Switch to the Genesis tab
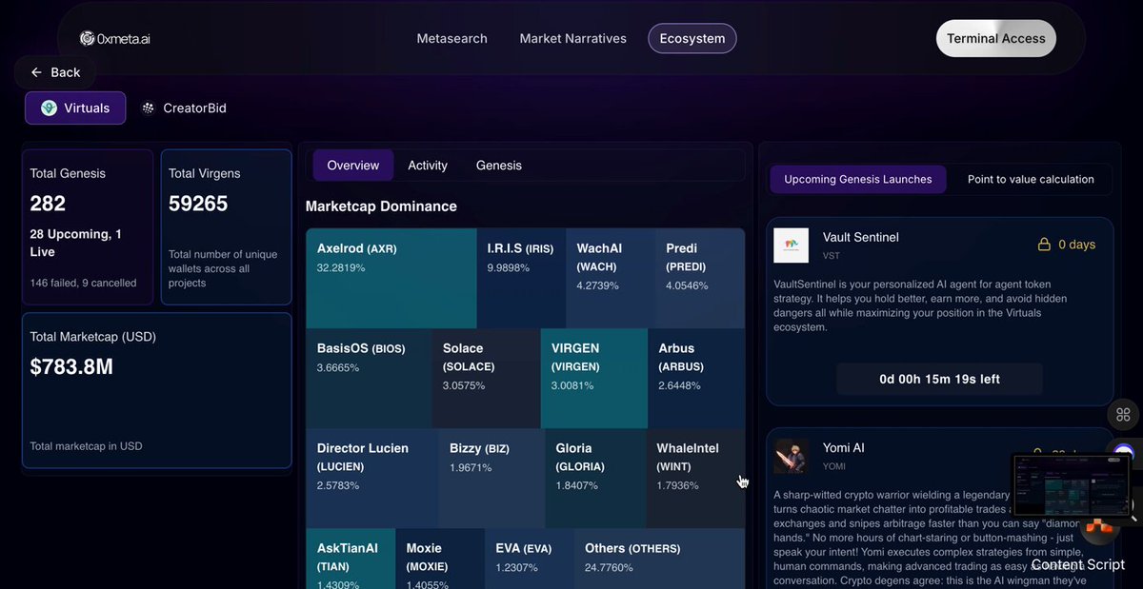Screen dimensions: 1143x589 tap(499, 166)
